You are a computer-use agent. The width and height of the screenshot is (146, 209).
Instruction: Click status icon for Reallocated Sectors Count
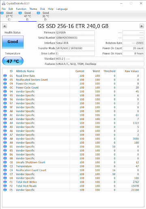pos(5,80)
